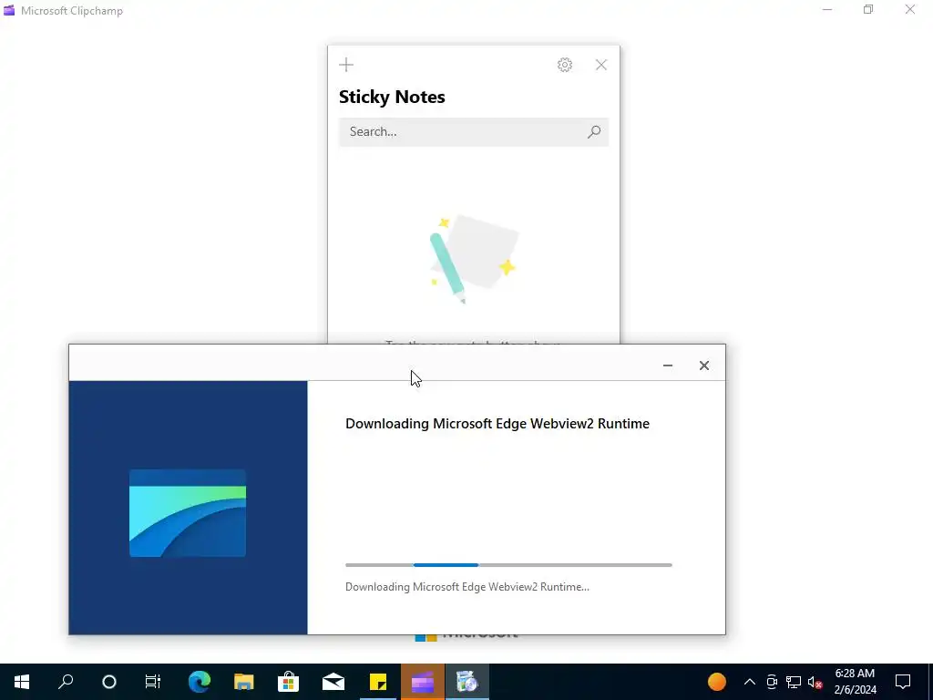Show hidden system tray icons
933x700 pixels.
tap(750, 682)
